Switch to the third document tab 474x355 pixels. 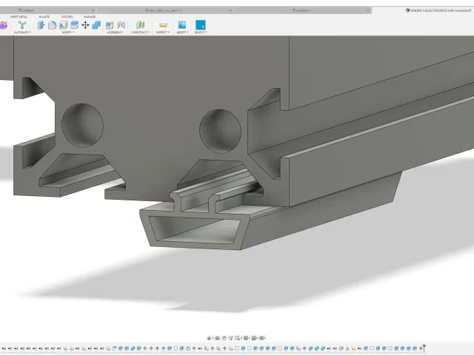tap(301, 10)
